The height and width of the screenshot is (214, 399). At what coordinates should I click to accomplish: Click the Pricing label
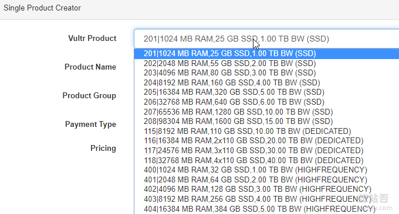point(103,148)
